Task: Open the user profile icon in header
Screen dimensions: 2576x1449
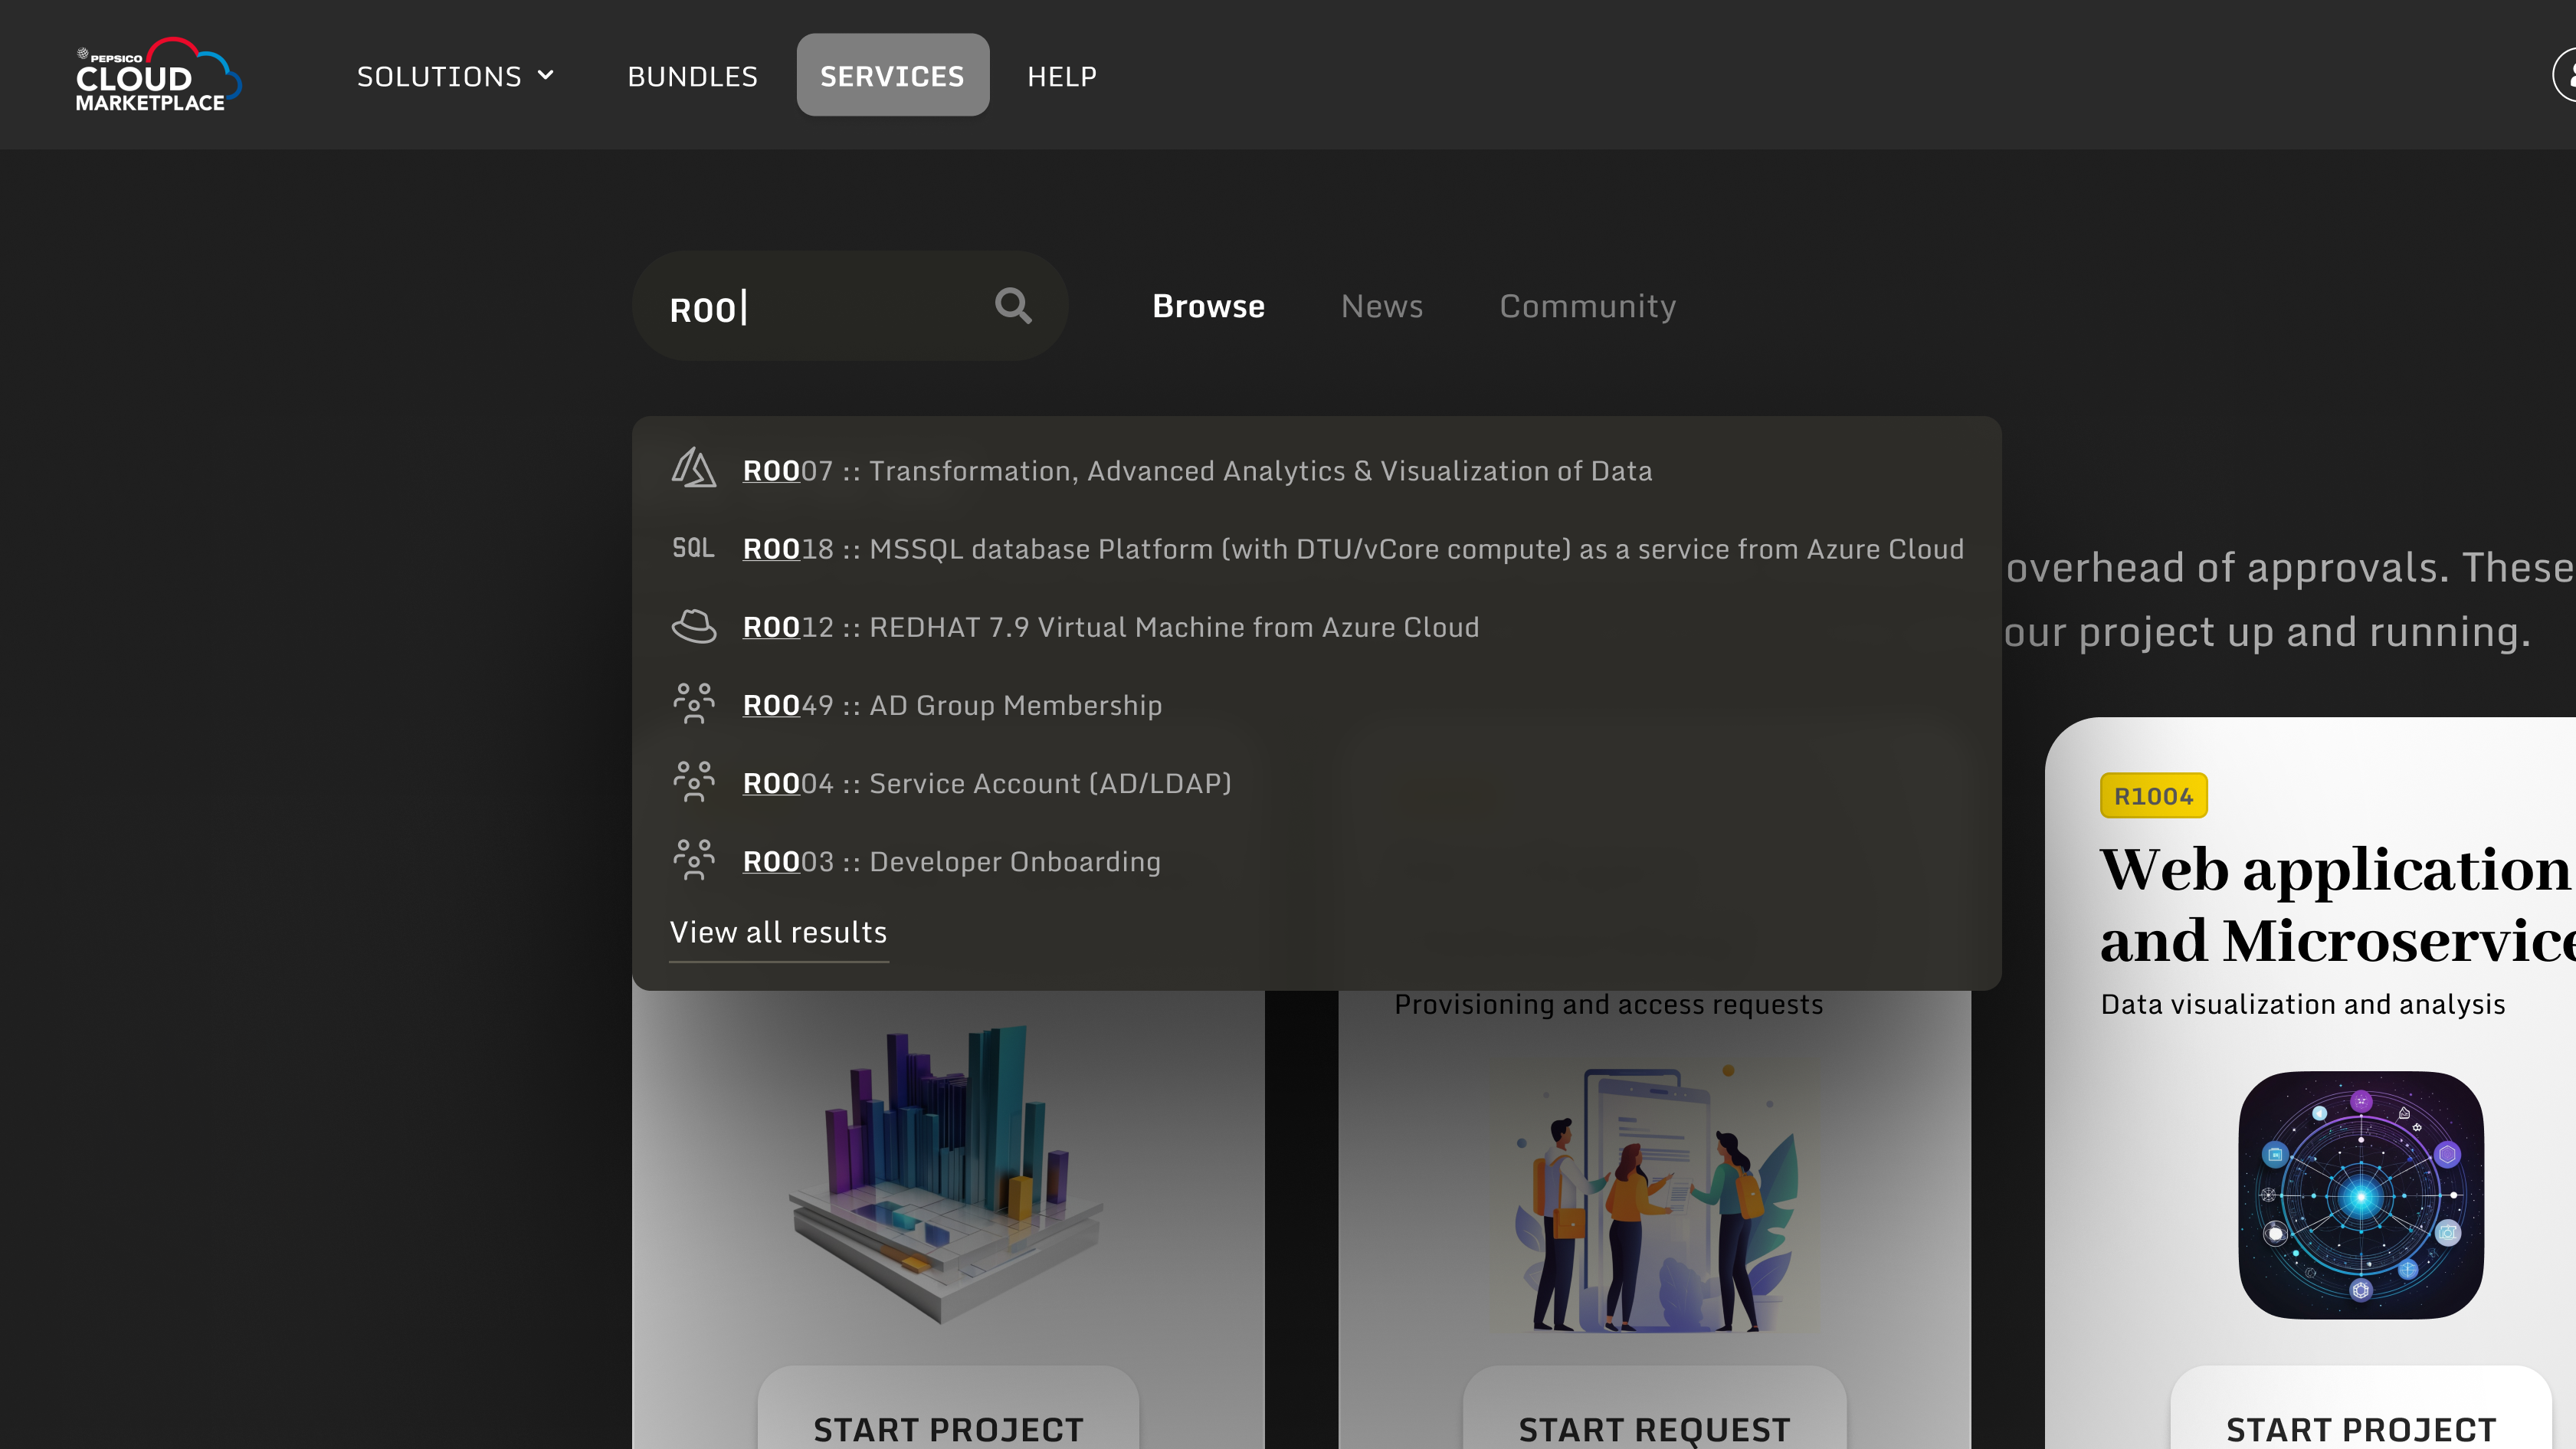Action: (2566, 75)
